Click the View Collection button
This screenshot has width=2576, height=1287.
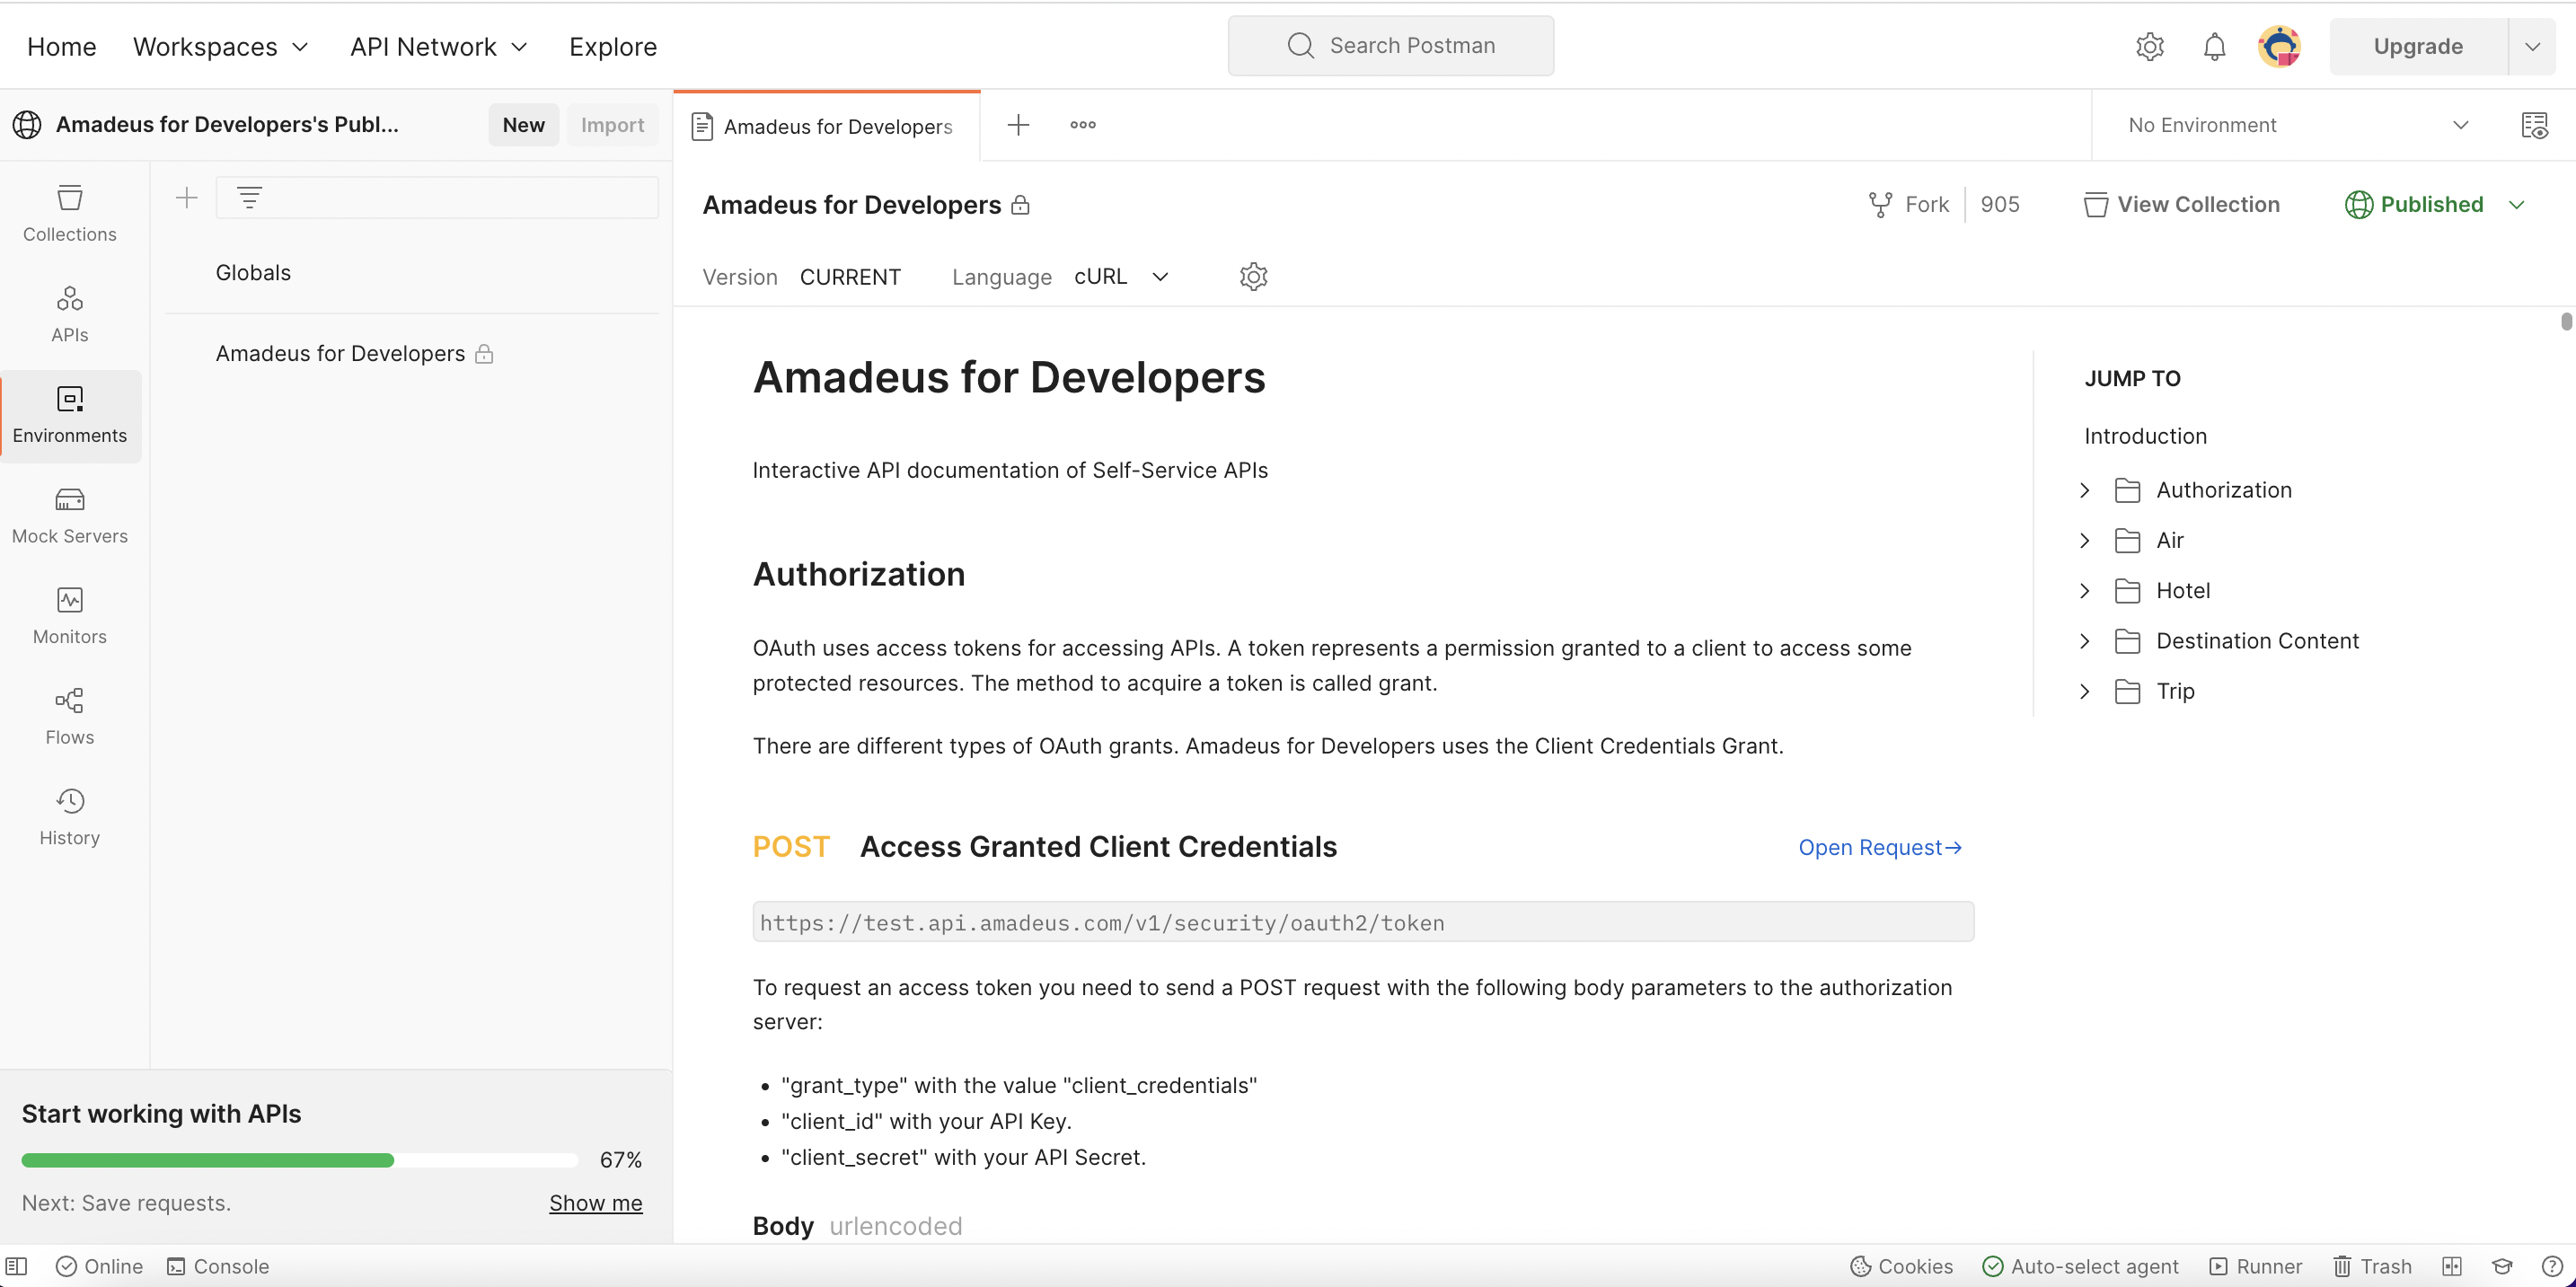coord(2182,205)
